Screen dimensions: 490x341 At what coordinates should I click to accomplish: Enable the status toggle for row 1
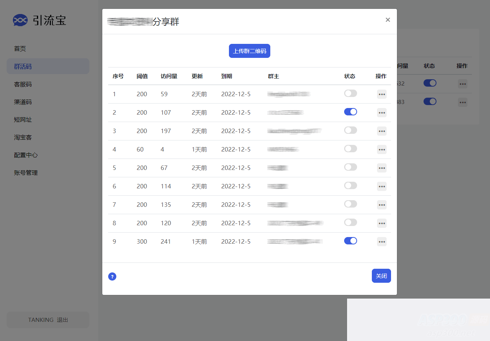[350, 93]
